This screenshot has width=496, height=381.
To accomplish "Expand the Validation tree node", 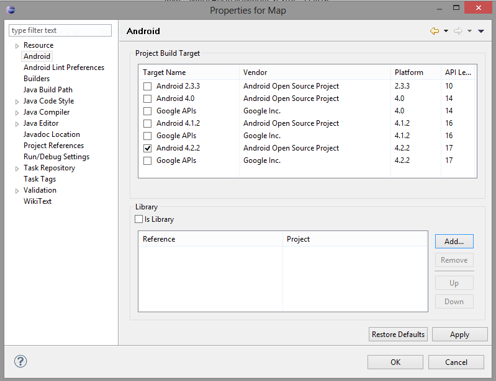I will (x=17, y=191).
